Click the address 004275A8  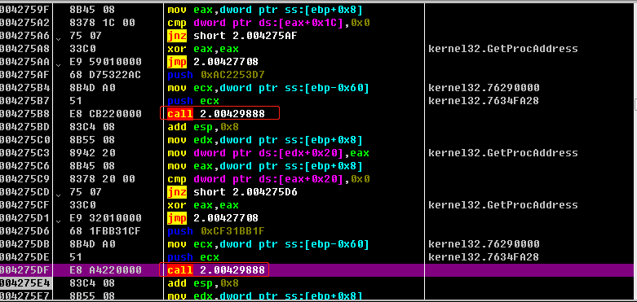(24, 49)
